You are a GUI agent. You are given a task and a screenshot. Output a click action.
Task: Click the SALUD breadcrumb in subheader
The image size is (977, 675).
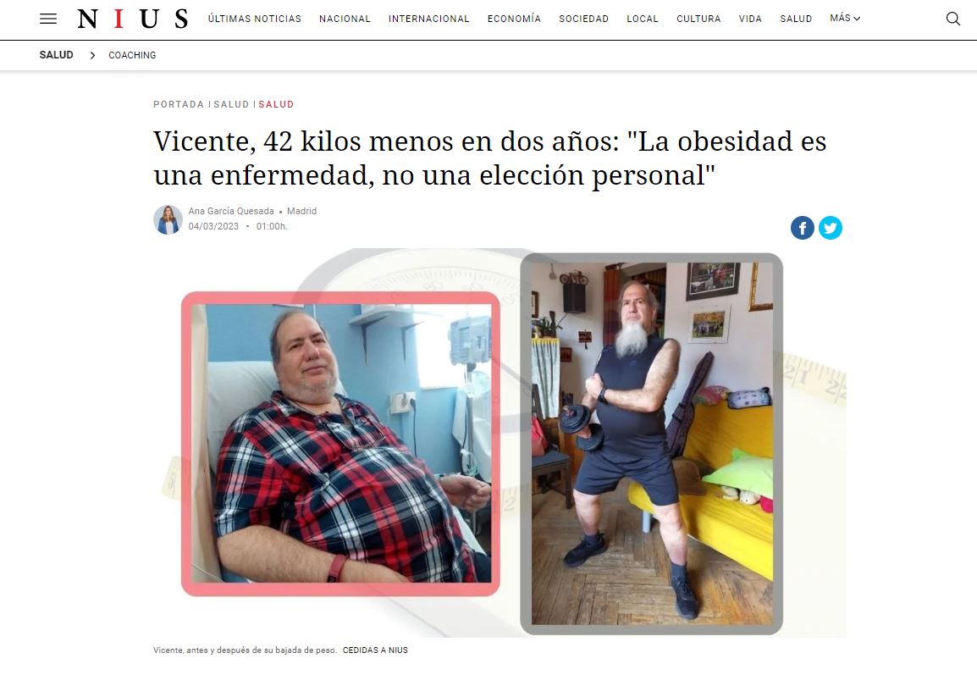[56, 55]
